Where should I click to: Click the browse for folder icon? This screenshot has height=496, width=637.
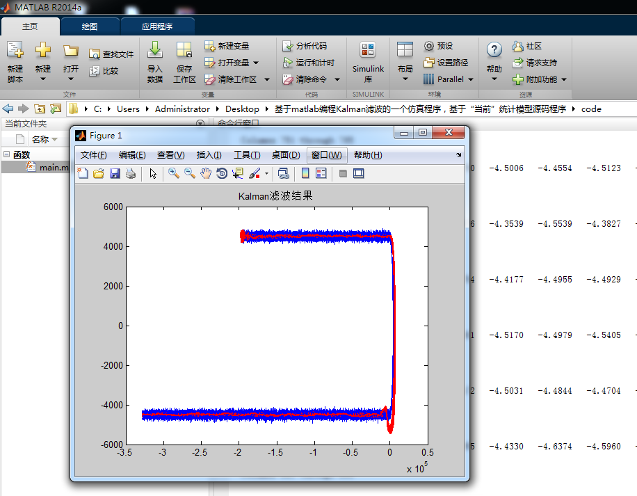(55, 109)
